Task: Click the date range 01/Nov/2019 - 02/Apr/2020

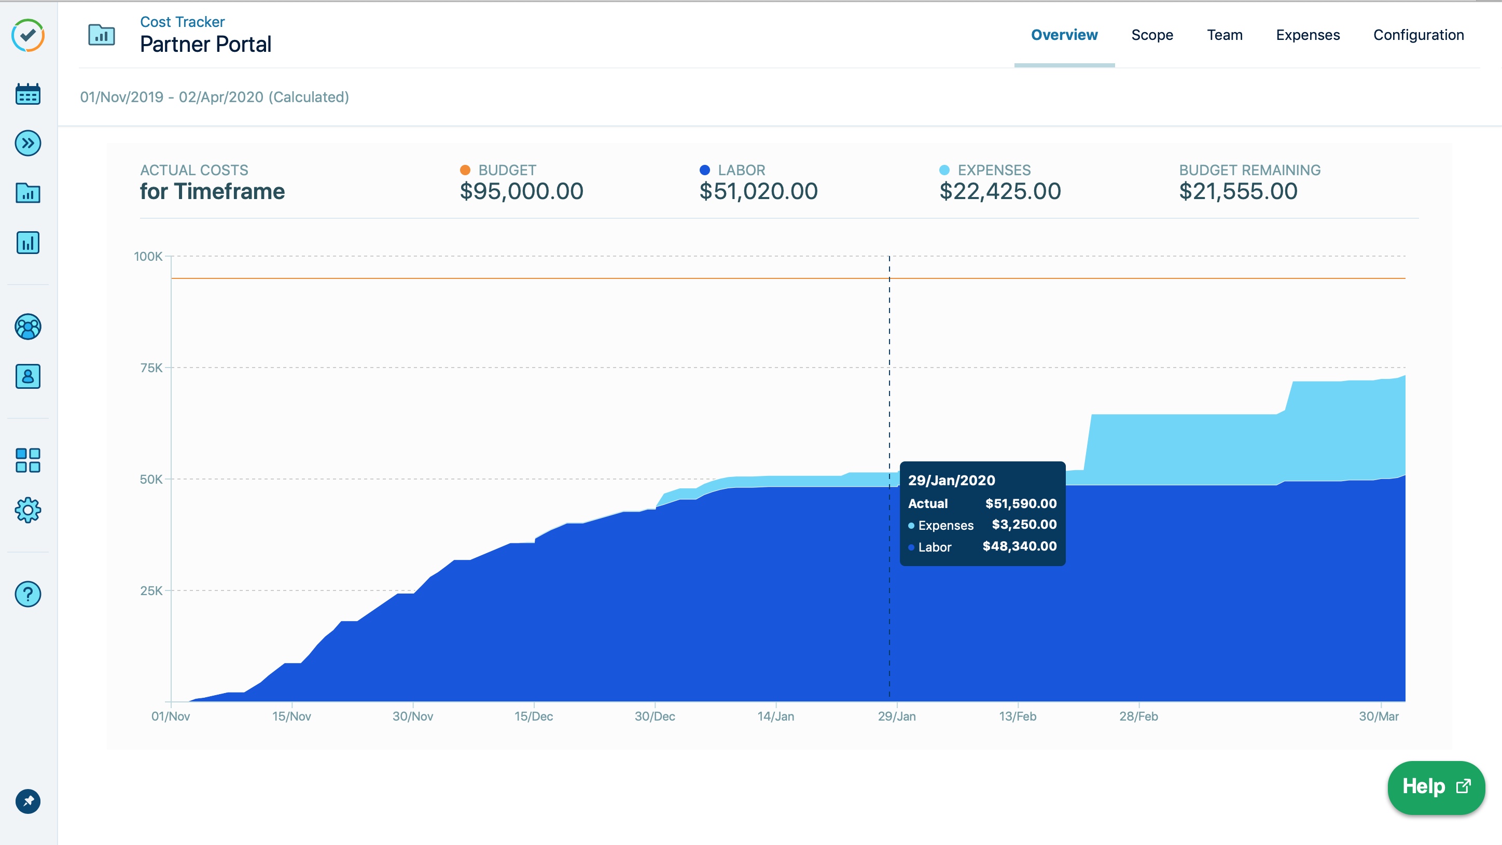Action: pos(215,97)
